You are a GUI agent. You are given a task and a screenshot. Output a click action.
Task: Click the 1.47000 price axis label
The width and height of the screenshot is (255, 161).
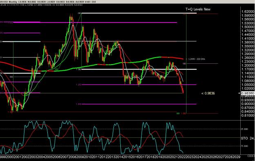(x=248, y=31)
